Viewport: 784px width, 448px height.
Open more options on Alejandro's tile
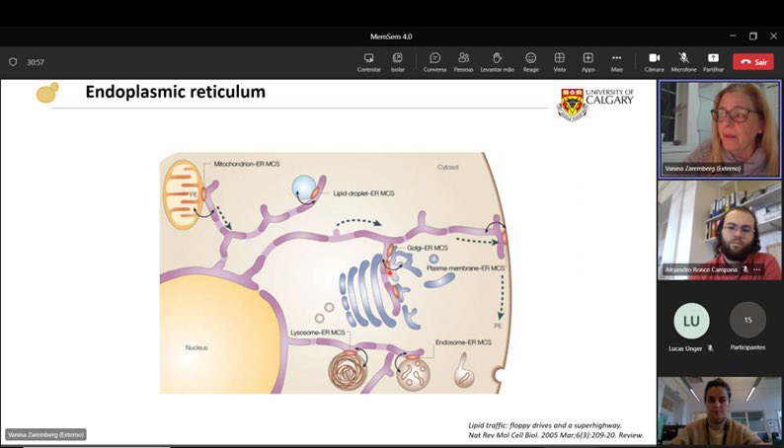pyautogui.click(x=757, y=269)
